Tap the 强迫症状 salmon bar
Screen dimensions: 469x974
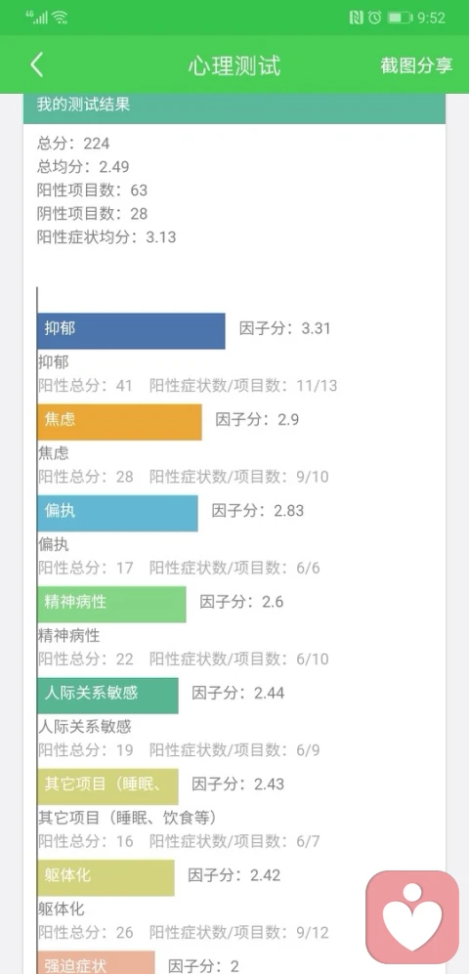[96, 962]
